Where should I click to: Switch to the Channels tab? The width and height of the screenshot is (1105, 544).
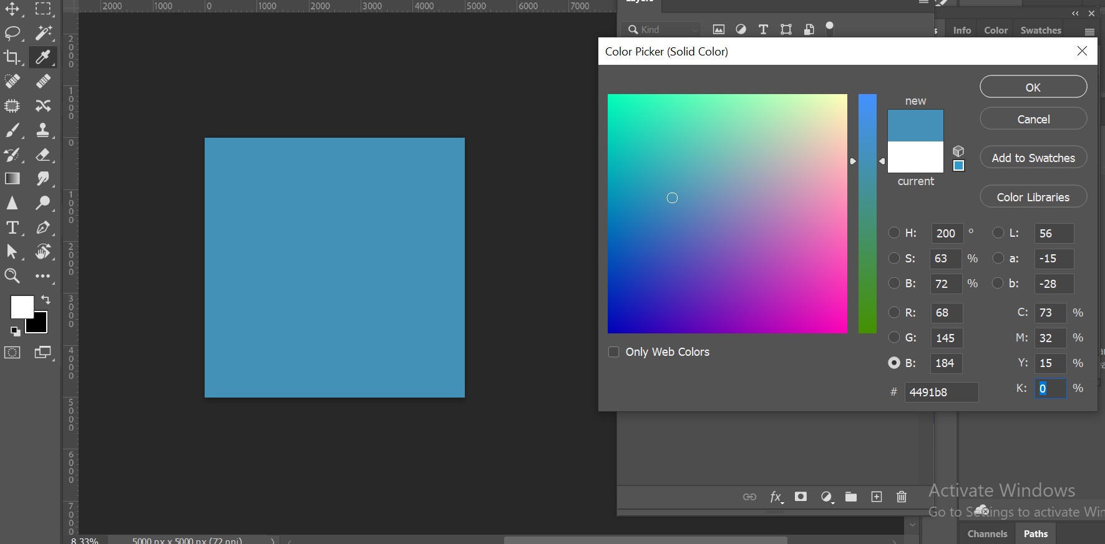click(987, 533)
